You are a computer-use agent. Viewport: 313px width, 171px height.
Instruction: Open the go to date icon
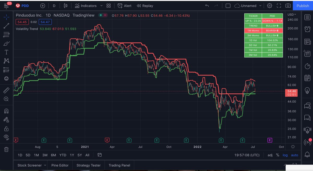[99, 155]
